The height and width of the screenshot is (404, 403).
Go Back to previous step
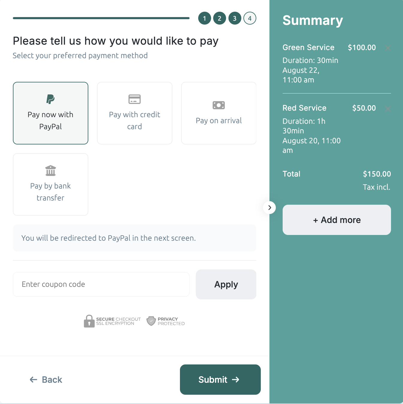pos(46,380)
